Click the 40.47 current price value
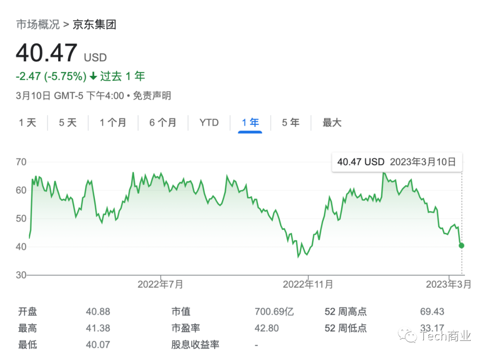This screenshot has height=357, width=487. [46, 53]
